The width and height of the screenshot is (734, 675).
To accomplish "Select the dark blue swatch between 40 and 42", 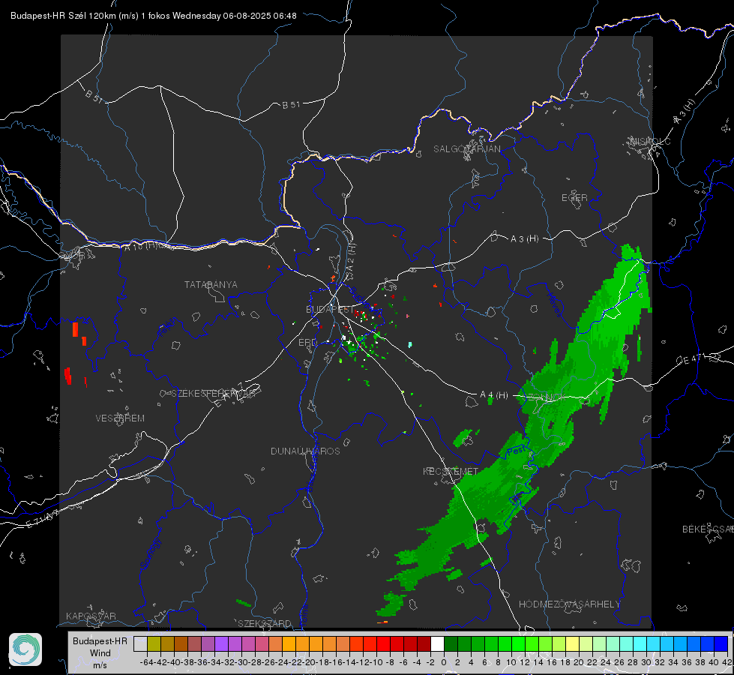I will click(x=721, y=643).
